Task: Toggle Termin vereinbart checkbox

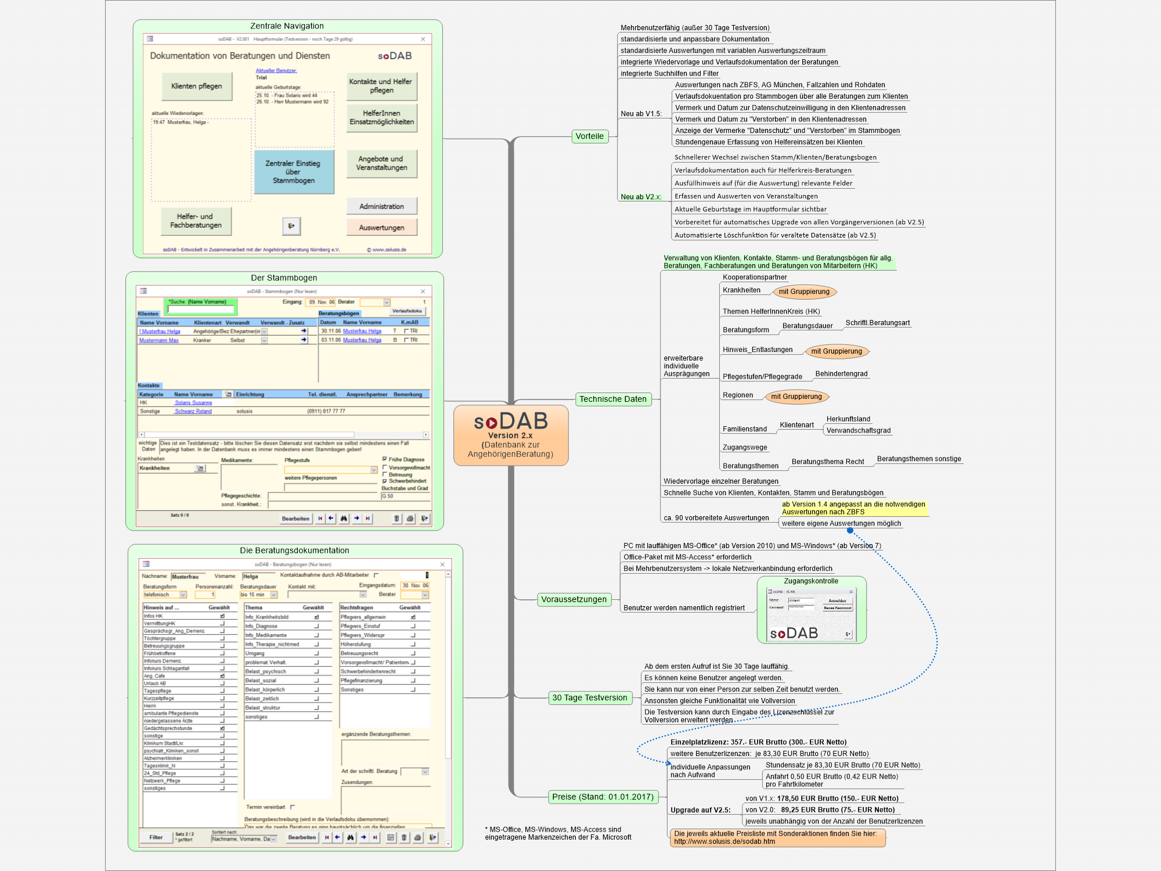Action: 293,807
